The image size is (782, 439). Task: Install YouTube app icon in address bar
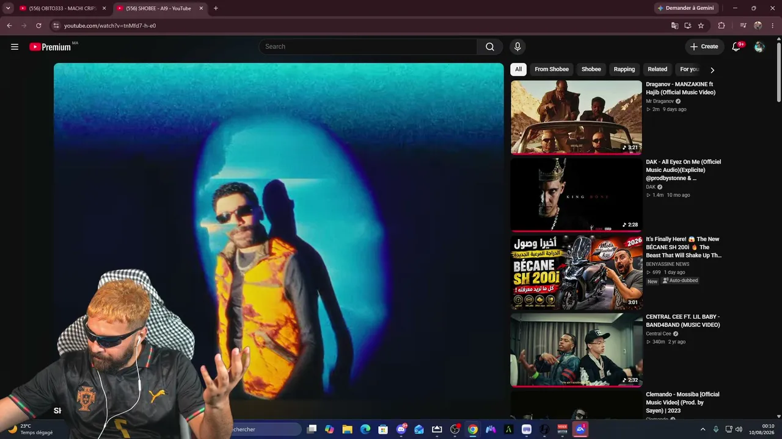[687, 26]
